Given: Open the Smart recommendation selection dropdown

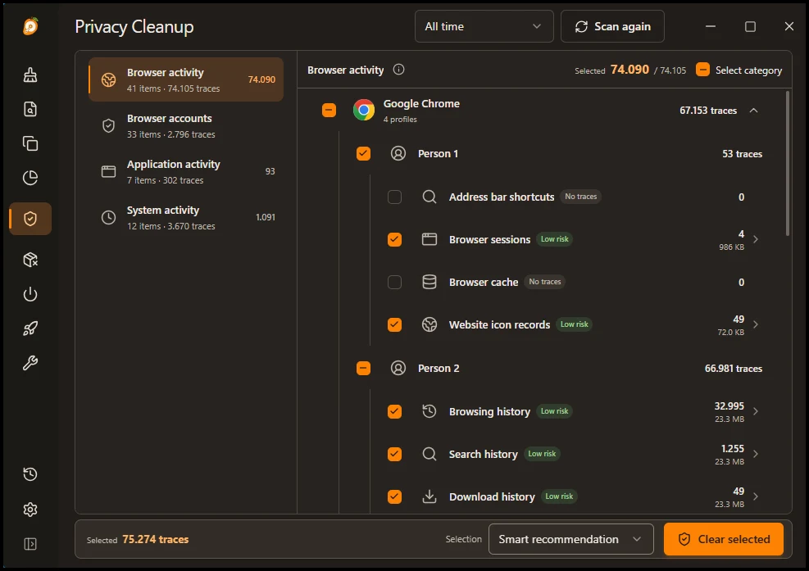Looking at the screenshot, I should (x=571, y=539).
